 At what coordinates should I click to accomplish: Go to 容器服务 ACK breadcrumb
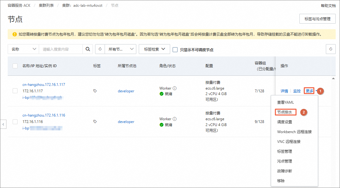(19, 6)
